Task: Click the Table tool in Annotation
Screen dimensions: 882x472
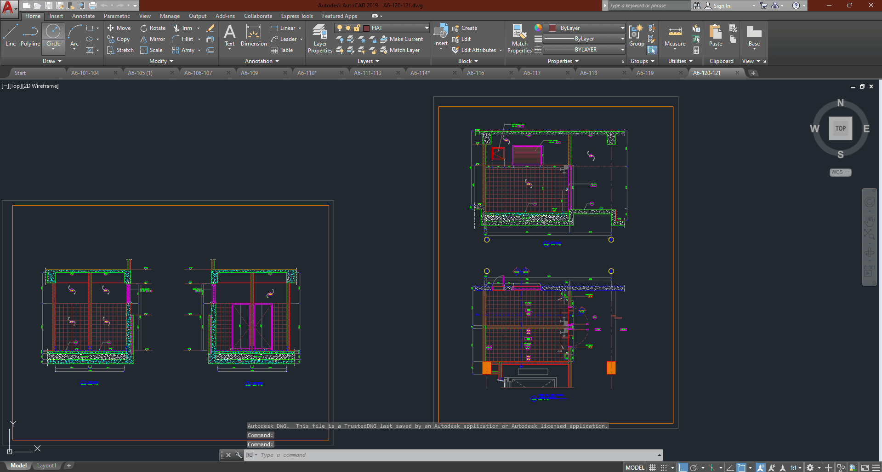Action: tap(282, 50)
